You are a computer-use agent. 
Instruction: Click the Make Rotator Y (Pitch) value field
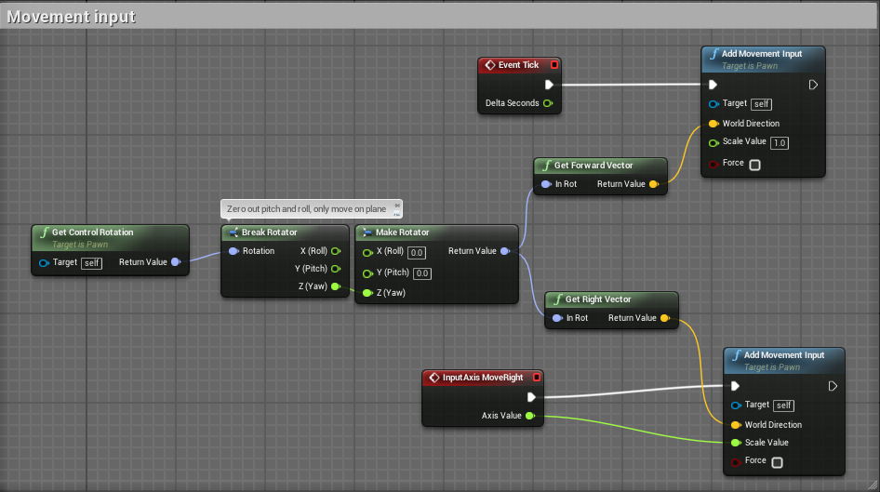(x=421, y=273)
